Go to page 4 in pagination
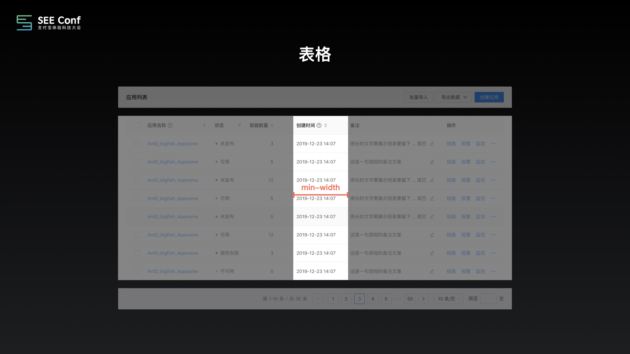630x354 pixels. click(373, 299)
